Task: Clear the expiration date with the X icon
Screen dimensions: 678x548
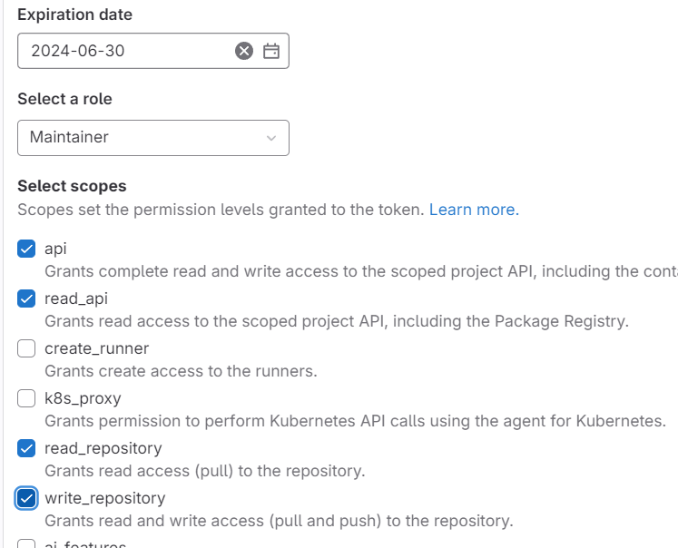Action: (243, 51)
